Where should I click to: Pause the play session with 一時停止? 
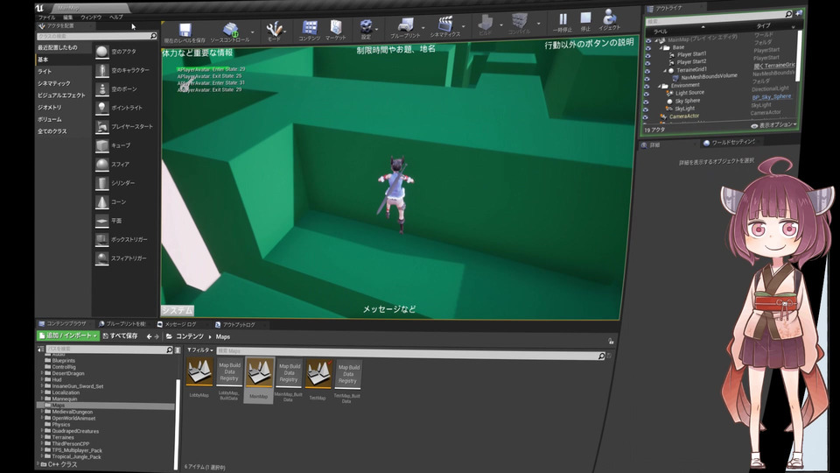(x=563, y=20)
